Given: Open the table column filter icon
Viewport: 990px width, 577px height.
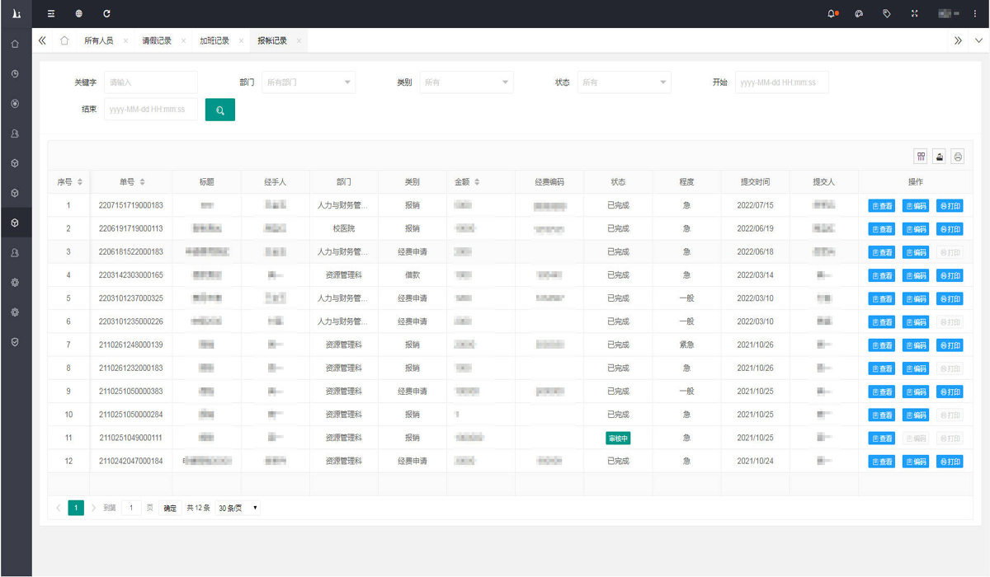Looking at the screenshot, I should pos(921,157).
